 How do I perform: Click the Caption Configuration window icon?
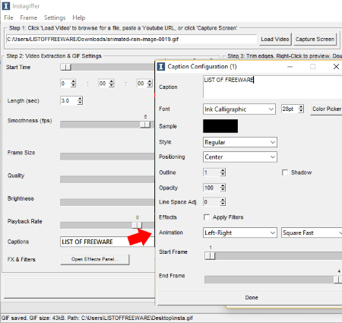click(161, 67)
